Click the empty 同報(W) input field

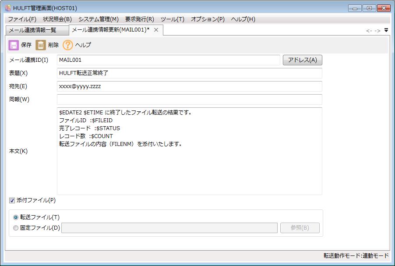[190, 99]
